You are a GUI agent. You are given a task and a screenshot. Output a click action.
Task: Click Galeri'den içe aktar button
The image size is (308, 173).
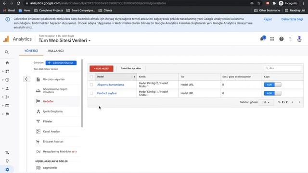coord(131,68)
